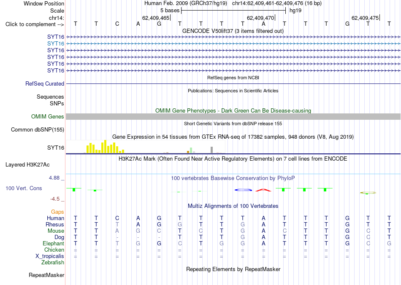Click the RepeatMasker track label
The height and width of the screenshot is (285, 401).
46,275
